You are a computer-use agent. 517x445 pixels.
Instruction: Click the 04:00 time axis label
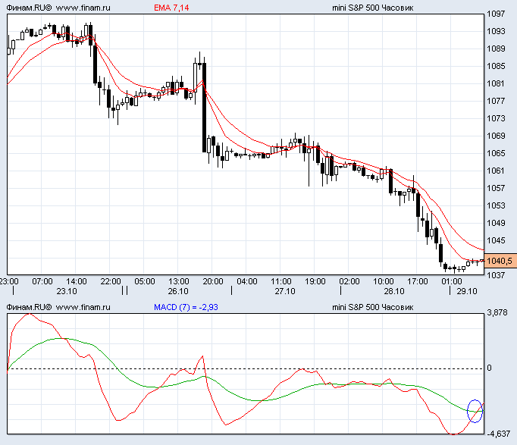tap(247, 281)
